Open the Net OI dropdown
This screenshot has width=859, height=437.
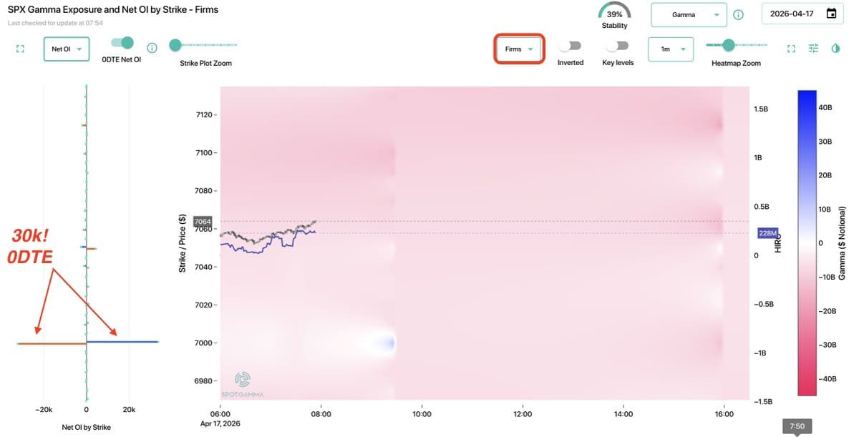coord(66,49)
